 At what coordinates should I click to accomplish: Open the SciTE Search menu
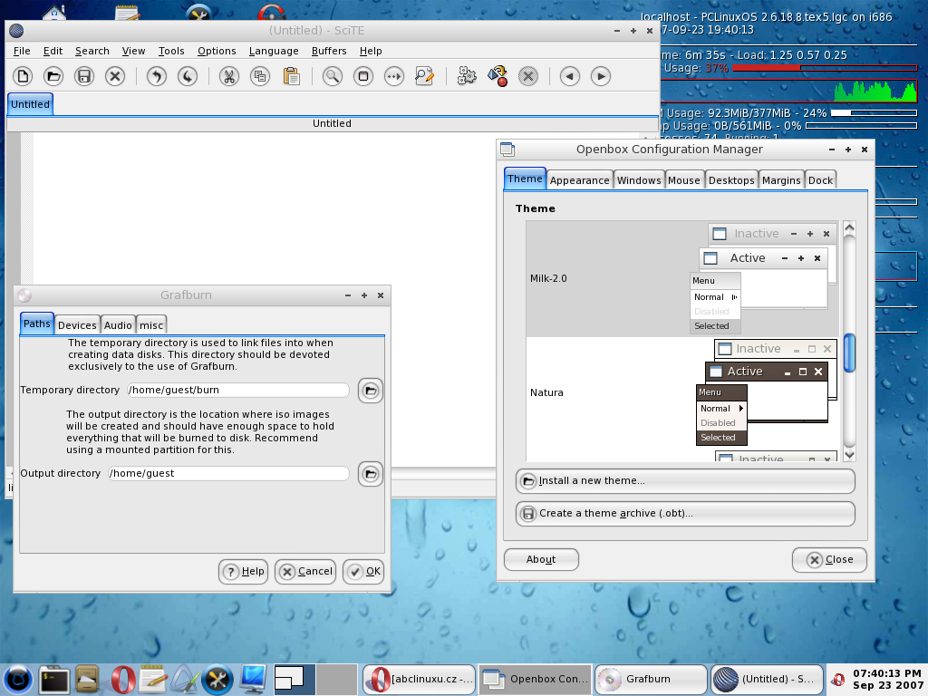point(92,51)
